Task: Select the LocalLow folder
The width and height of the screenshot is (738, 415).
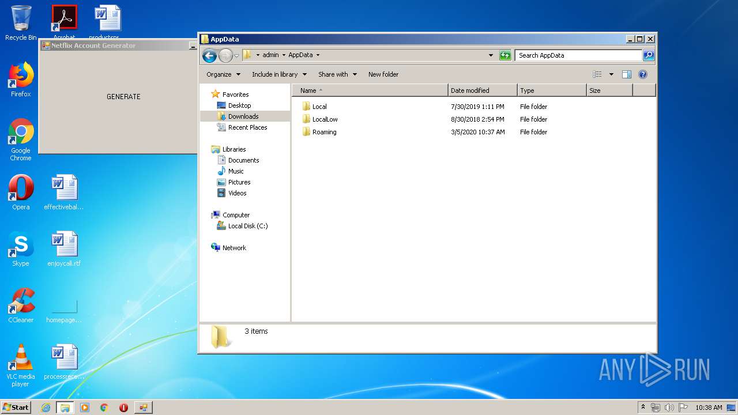Action: pyautogui.click(x=320, y=119)
